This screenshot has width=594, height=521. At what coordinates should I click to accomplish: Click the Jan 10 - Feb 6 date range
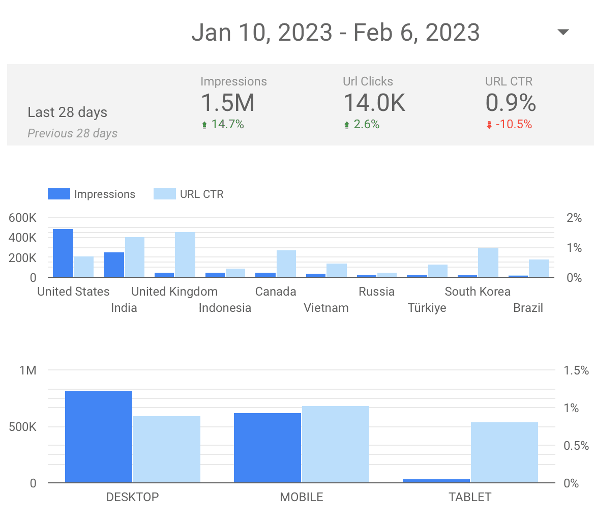pyautogui.click(x=335, y=33)
